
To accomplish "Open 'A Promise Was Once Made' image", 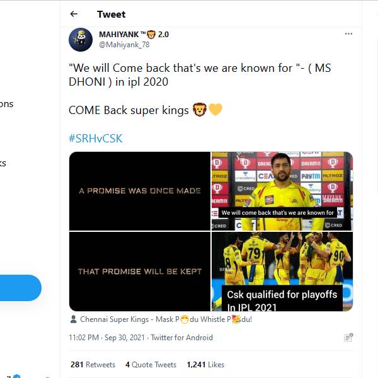I will [x=139, y=191].
